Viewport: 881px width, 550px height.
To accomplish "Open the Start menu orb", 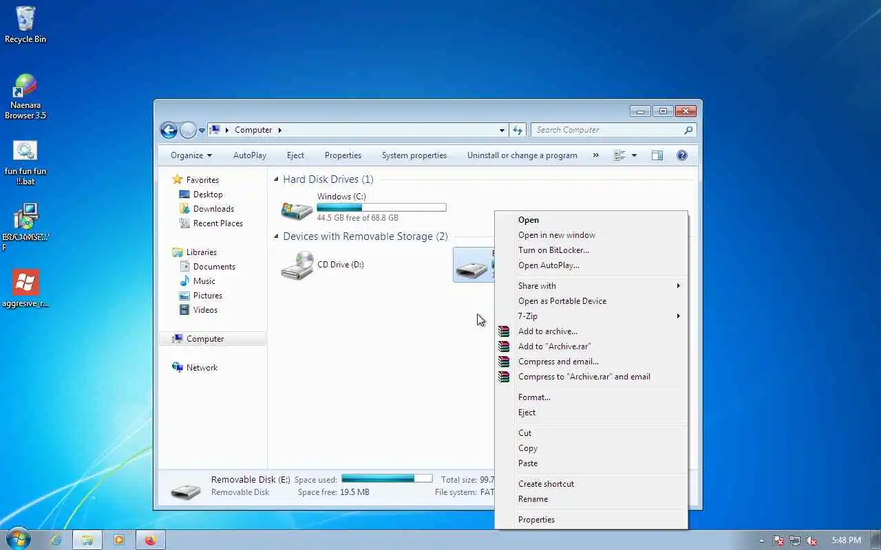I will click(18, 539).
